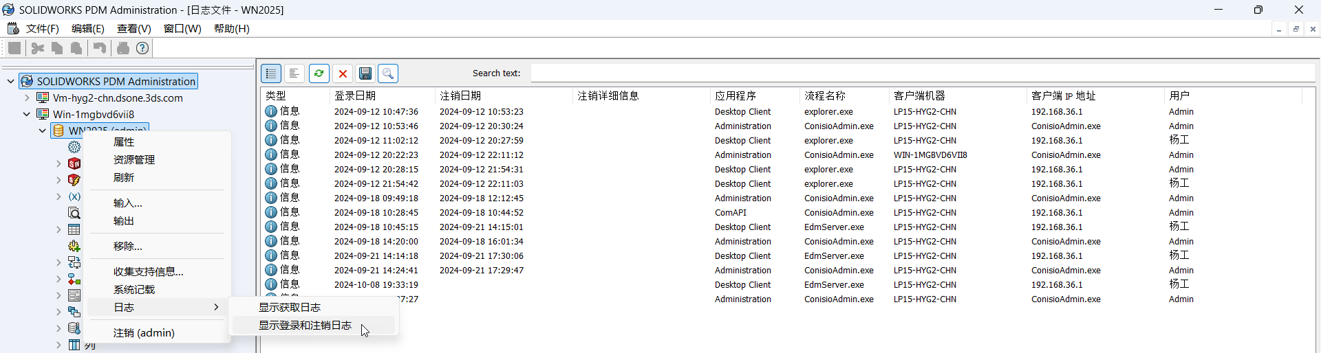The height and width of the screenshot is (353, 1321).
Task: Click the print icon in main toolbar
Action: (123, 48)
